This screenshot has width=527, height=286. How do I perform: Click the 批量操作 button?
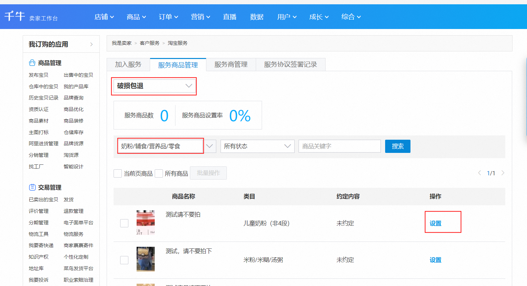[x=208, y=173]
